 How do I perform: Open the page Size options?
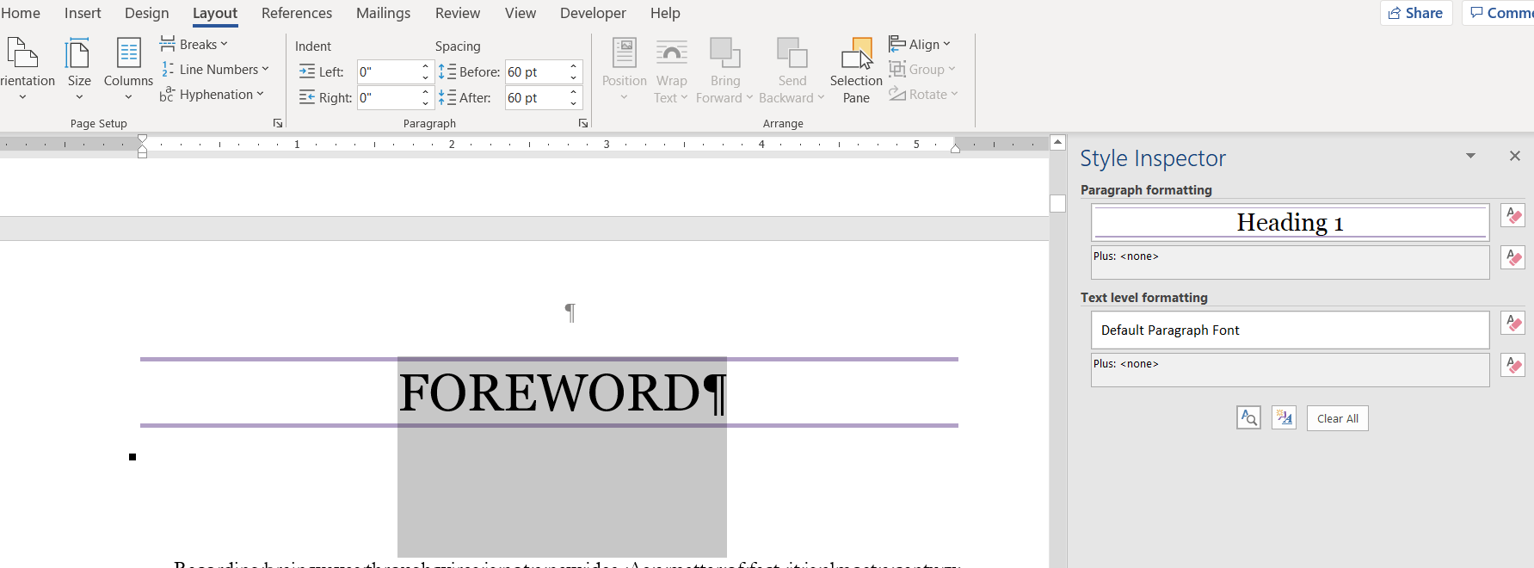point(79,69)
